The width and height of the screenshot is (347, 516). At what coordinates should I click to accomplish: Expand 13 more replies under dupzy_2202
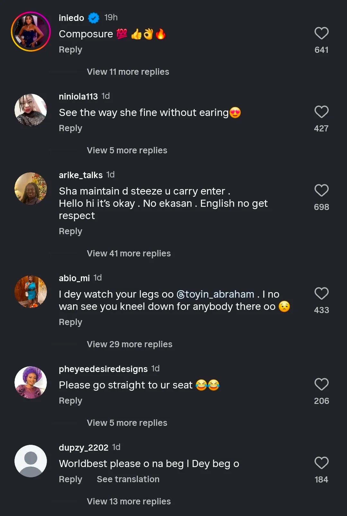point(129,502)
